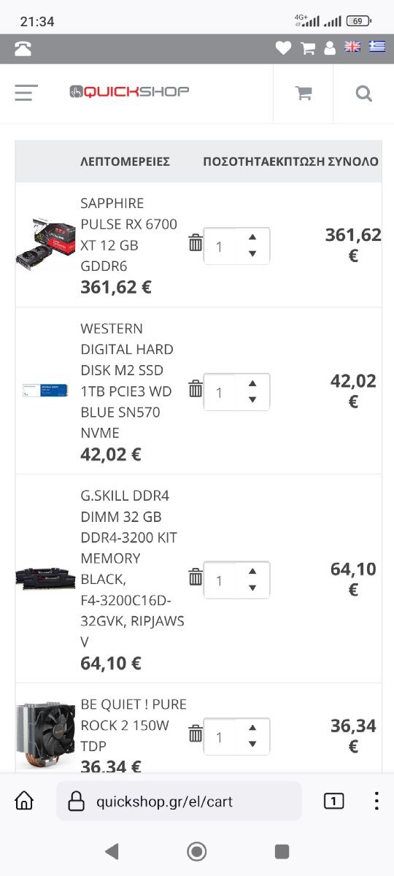Open the wishlist heart icon

[283, 48]
